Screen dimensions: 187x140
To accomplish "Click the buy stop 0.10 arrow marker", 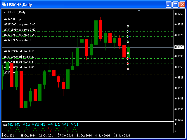I will point(128,42).
